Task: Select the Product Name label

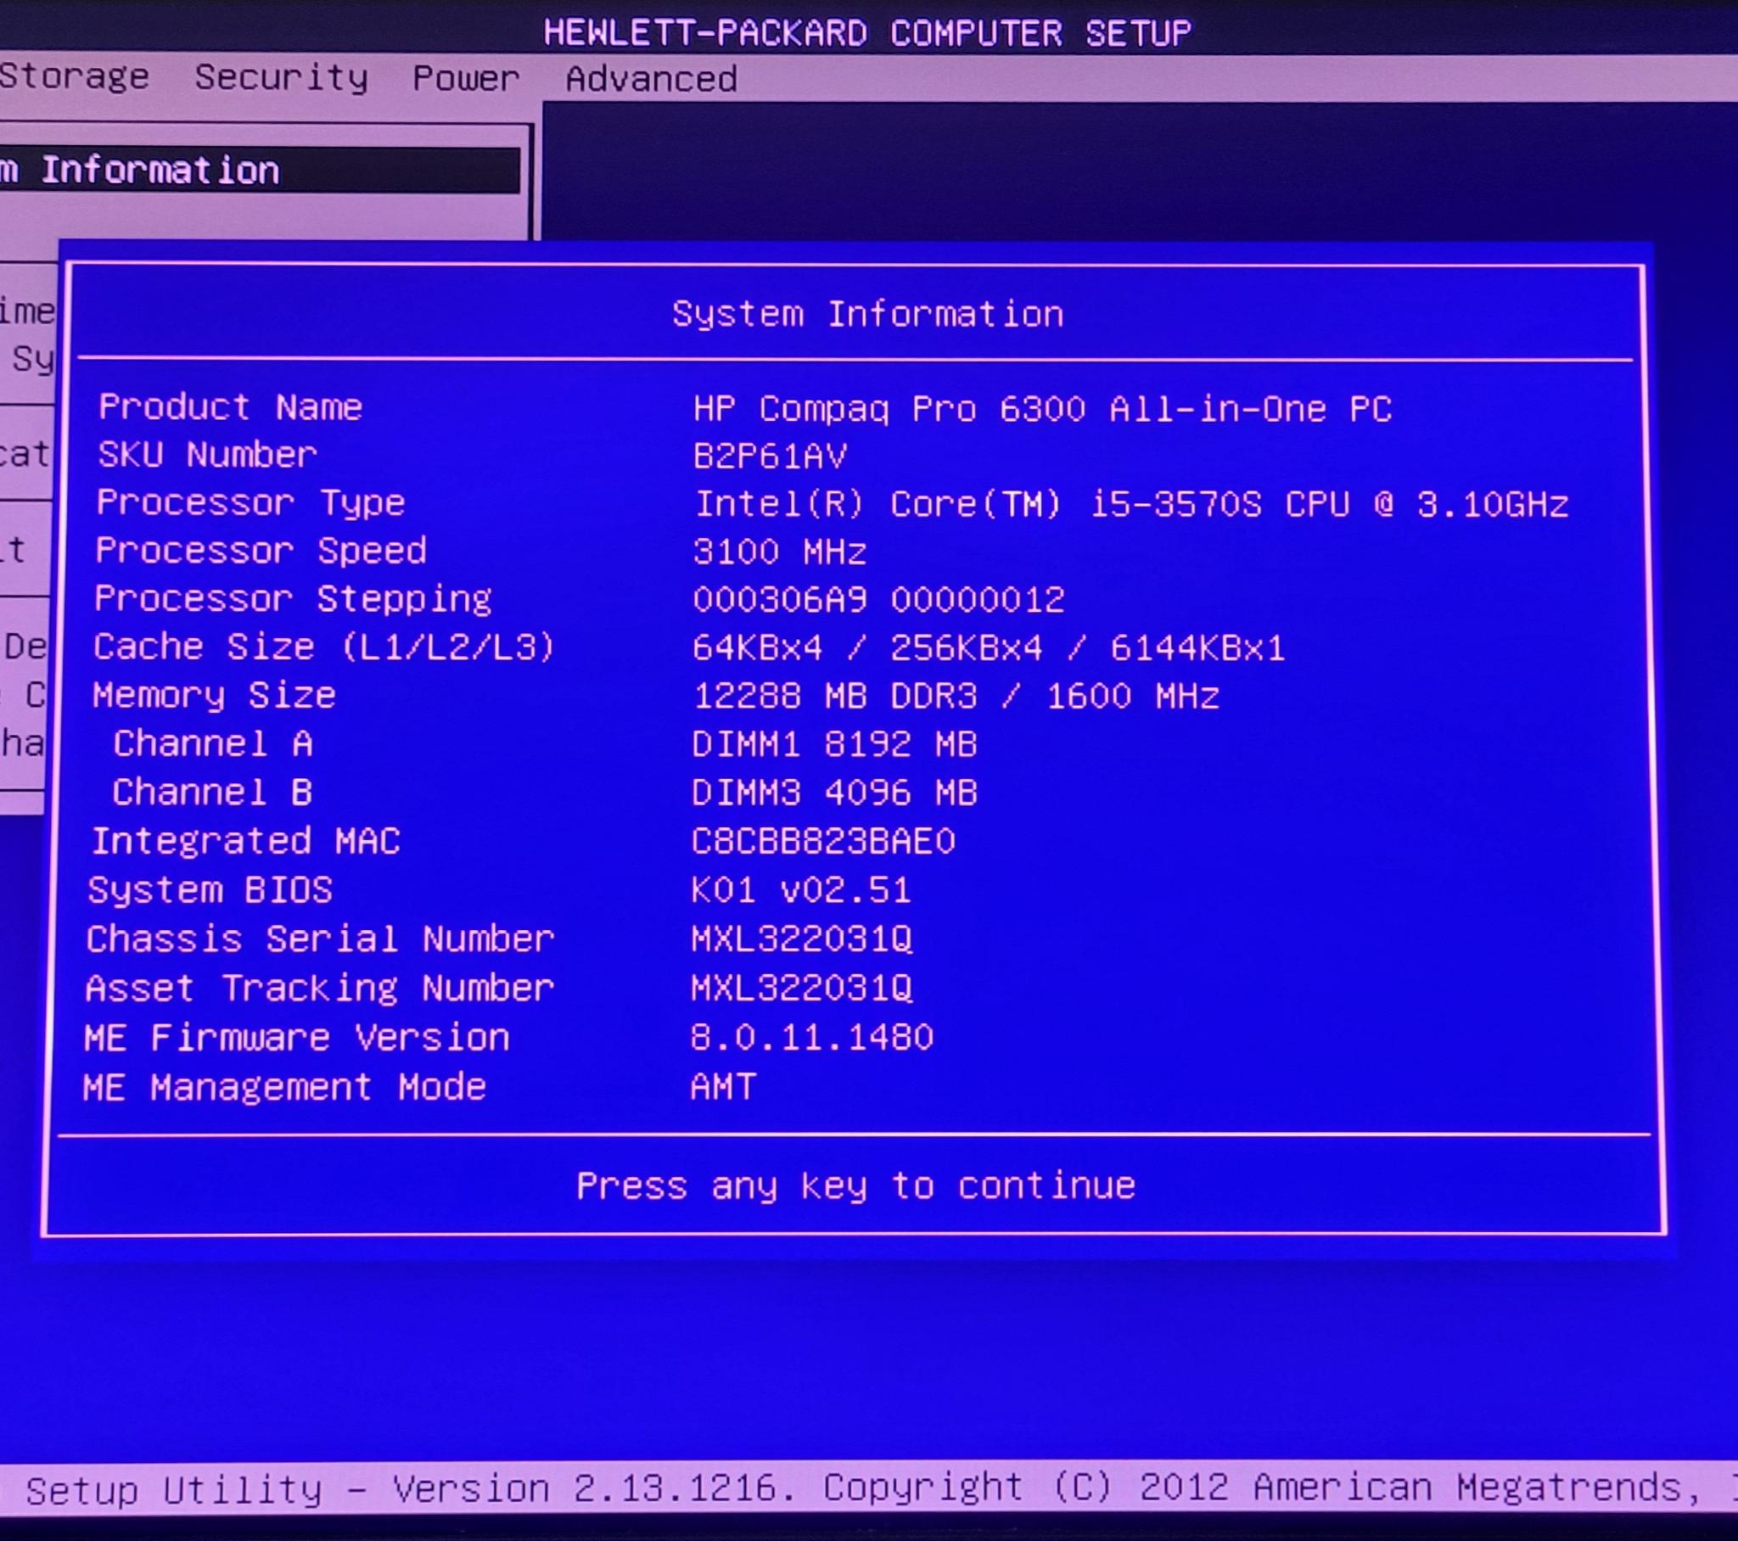Action: 231,407
